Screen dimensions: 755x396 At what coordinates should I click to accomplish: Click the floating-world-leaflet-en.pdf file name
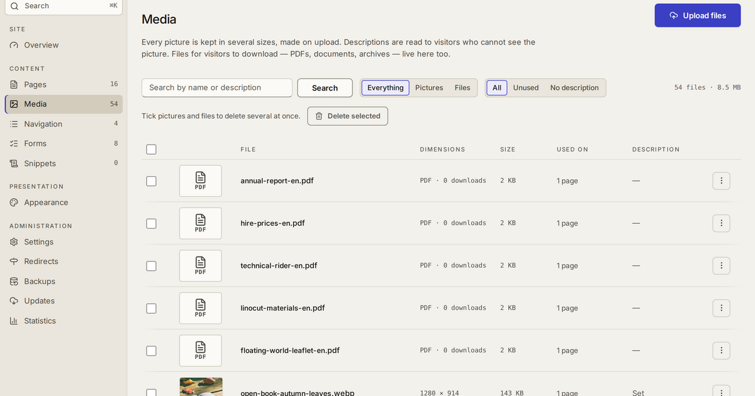click(x=290, y=351)
